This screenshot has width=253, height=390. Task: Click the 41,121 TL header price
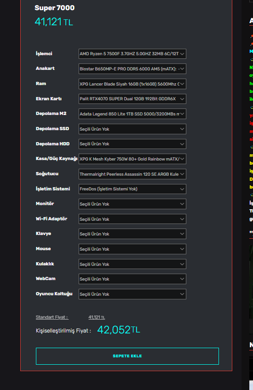point(54,22)
